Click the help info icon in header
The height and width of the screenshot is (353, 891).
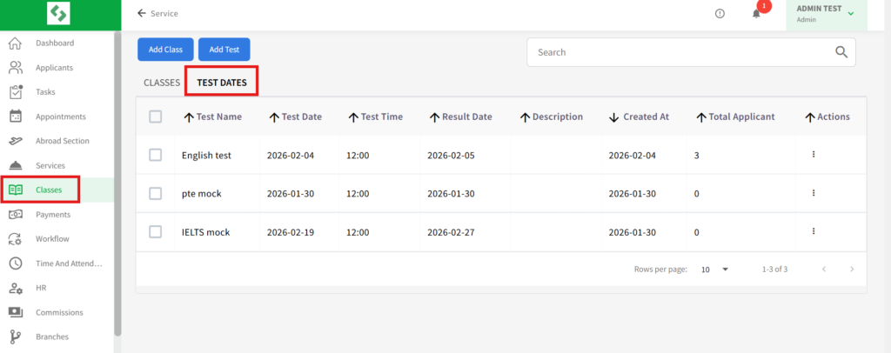pyautogui.click(x=720, y=14)
